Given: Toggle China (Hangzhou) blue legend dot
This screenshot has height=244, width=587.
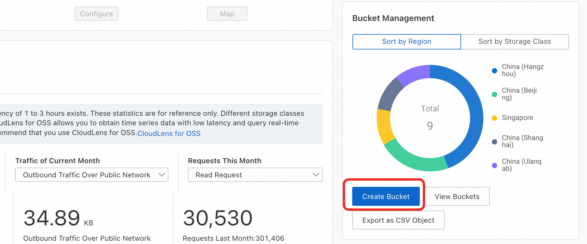Looking at the screenshot, I should point(495,71).
